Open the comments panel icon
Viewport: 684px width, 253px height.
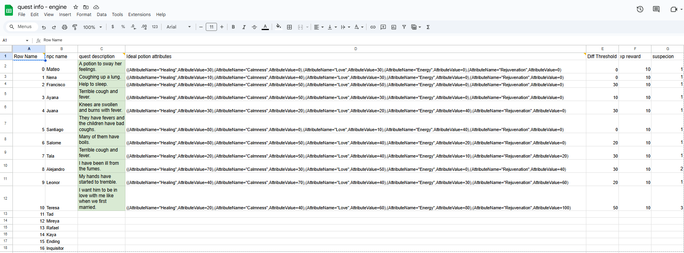pyautogui.click(x=656, y=9)
